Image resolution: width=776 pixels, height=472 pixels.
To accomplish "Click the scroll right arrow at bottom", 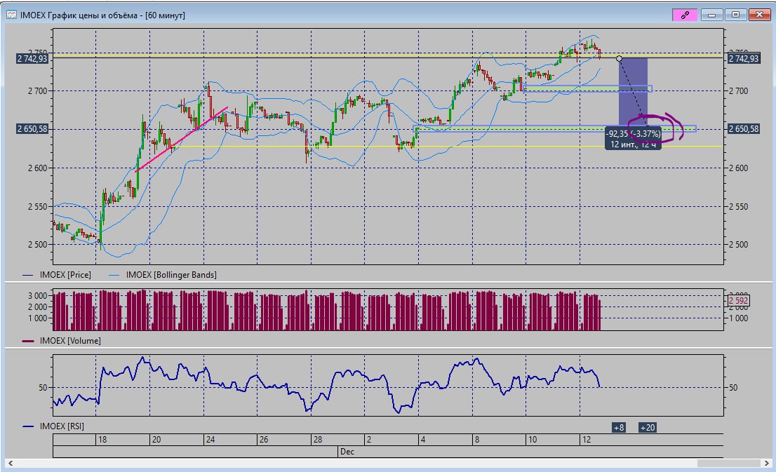I will pos(765,463).
